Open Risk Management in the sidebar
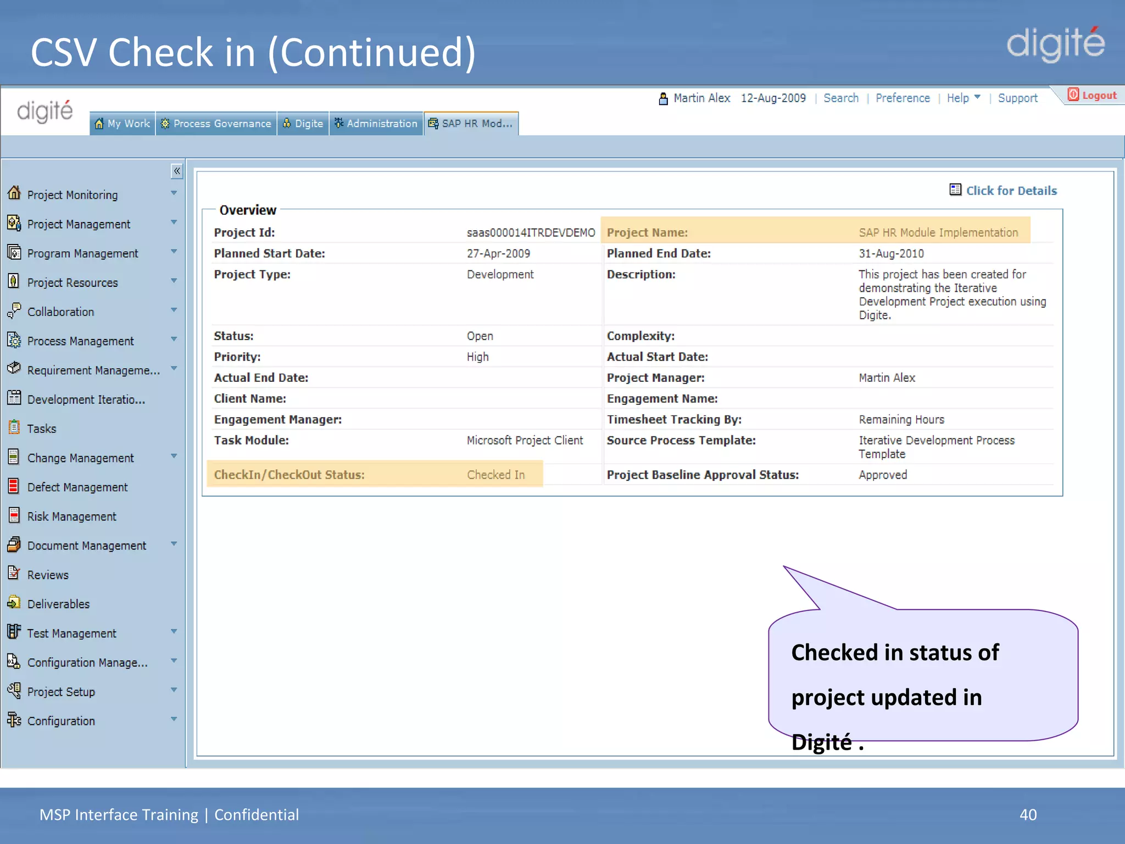1125x844 pixels. 72,517
